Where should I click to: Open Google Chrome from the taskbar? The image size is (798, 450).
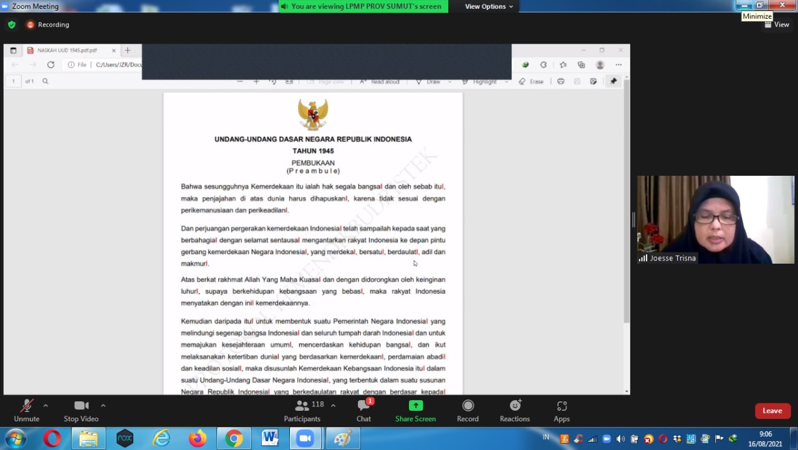click(x=234, y=439)
